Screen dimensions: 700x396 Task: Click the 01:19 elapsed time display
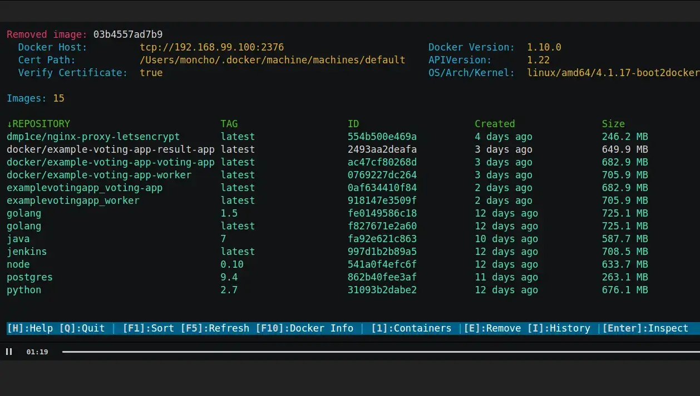(x=37, y=352)
